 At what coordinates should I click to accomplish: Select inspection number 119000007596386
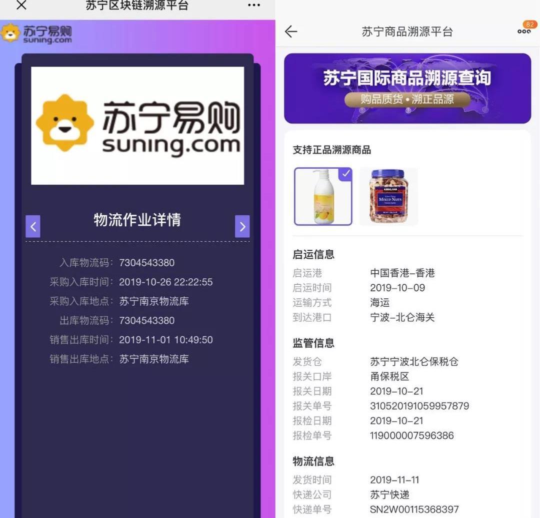[x=411, y=435]
